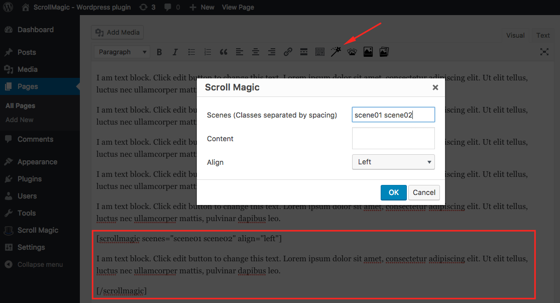Switch to the Text editor tab

pyautogui.click(x=542, y=35)
